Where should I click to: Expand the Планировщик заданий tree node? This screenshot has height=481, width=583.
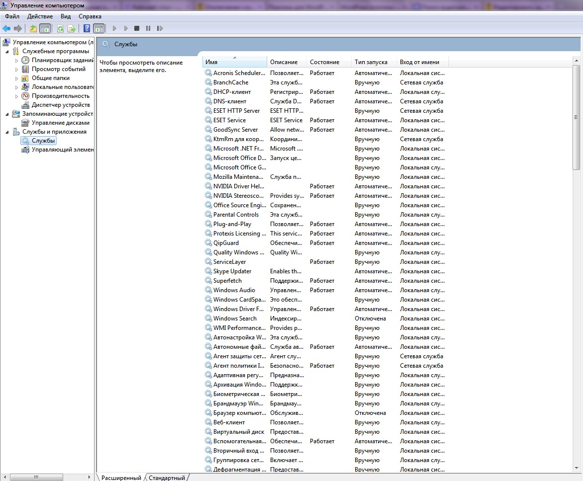tap(16, 61)
